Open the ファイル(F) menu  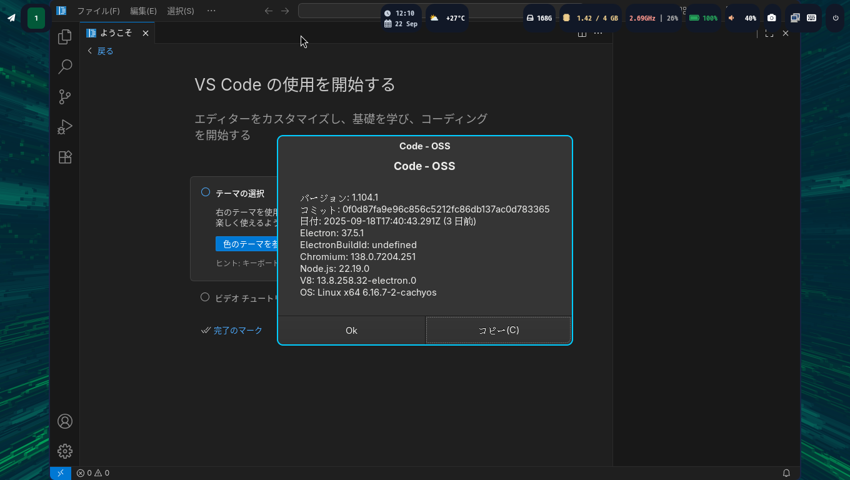pyautogui.click(x=98, y=11)
